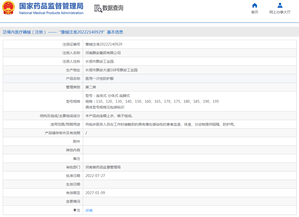Click the 数据查询 magnifier document icon
The image size is (299, 217).
tap(98, 8)
